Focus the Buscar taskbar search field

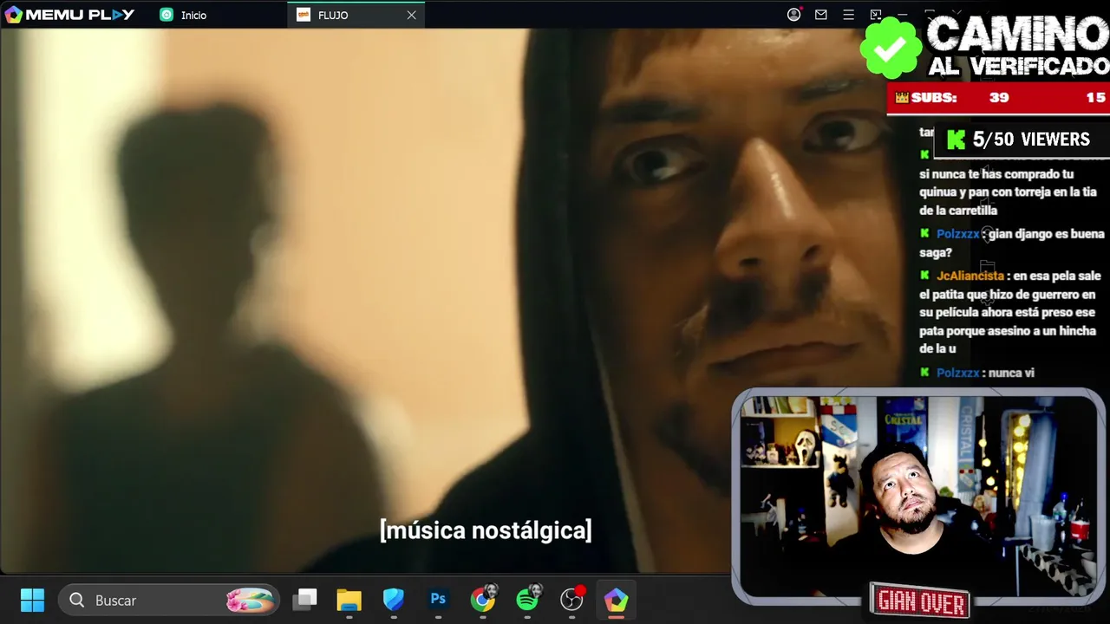tap(169, 600)
